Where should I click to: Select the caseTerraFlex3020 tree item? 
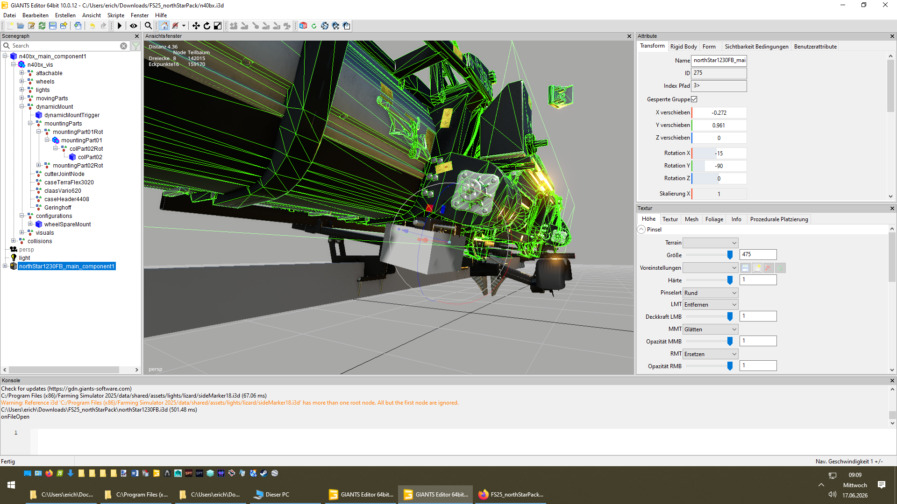[69, 182]
